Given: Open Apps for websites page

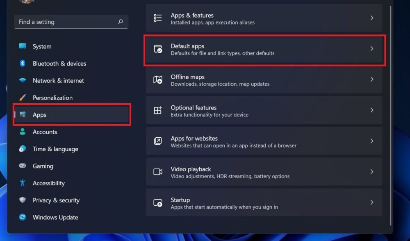Looking at the screenshot, I should click(x=264, y=141).
